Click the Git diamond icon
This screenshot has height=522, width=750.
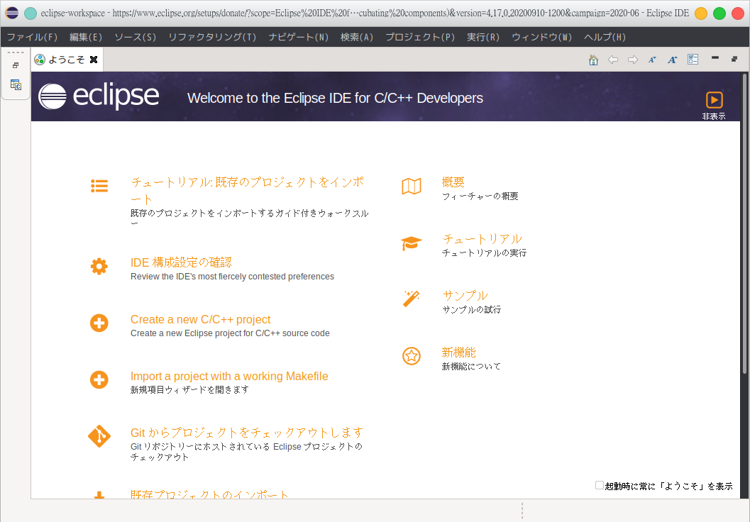click(x=99, y=436)
